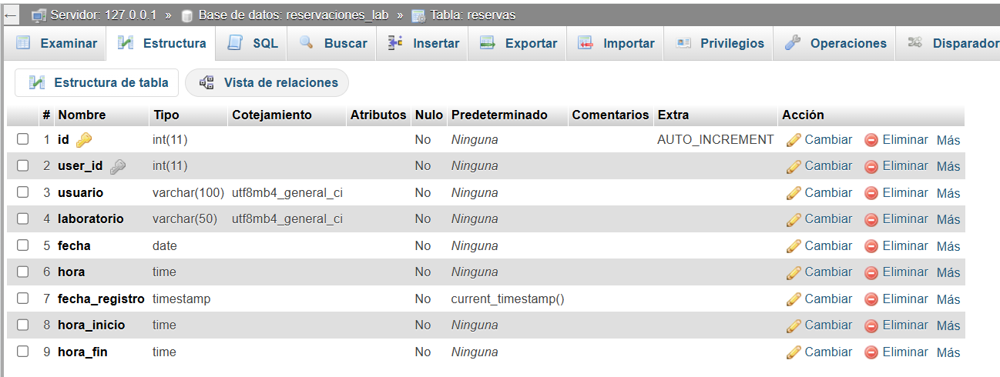Click the pencil icon for the fecha_registro row
Image resolution: width=1000 pixels, height=377 pixels.
794,299
